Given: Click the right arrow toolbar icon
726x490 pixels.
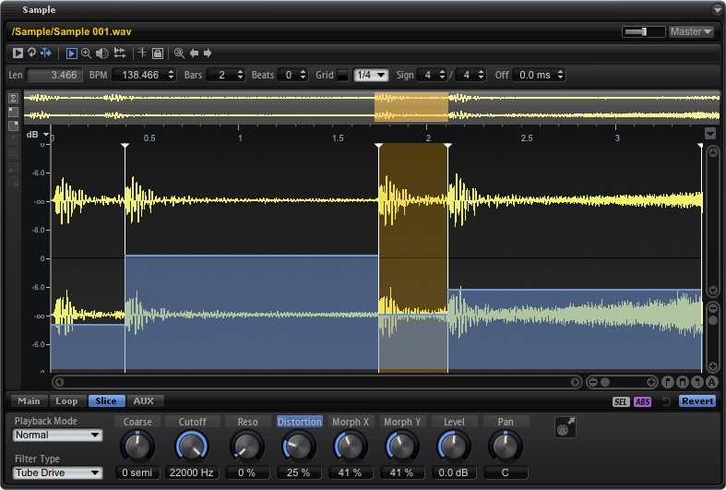Looking at the screenshot, I should coord(208,54).
